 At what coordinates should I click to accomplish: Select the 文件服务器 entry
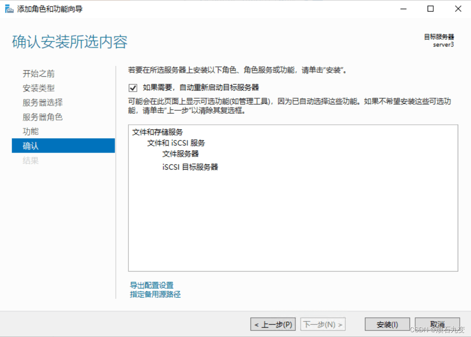(181, 154)
